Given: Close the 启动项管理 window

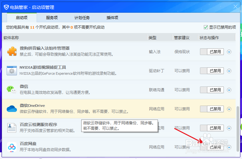Looking at the screenshot, I should click(235, 7).
